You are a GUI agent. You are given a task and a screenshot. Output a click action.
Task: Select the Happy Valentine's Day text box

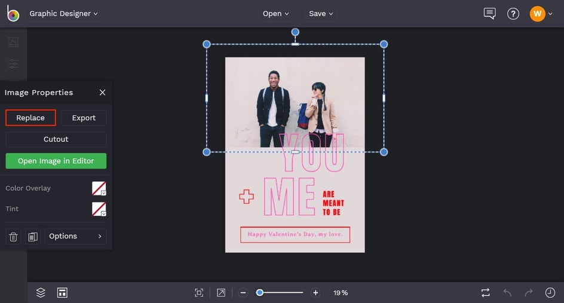coord(295,235)
